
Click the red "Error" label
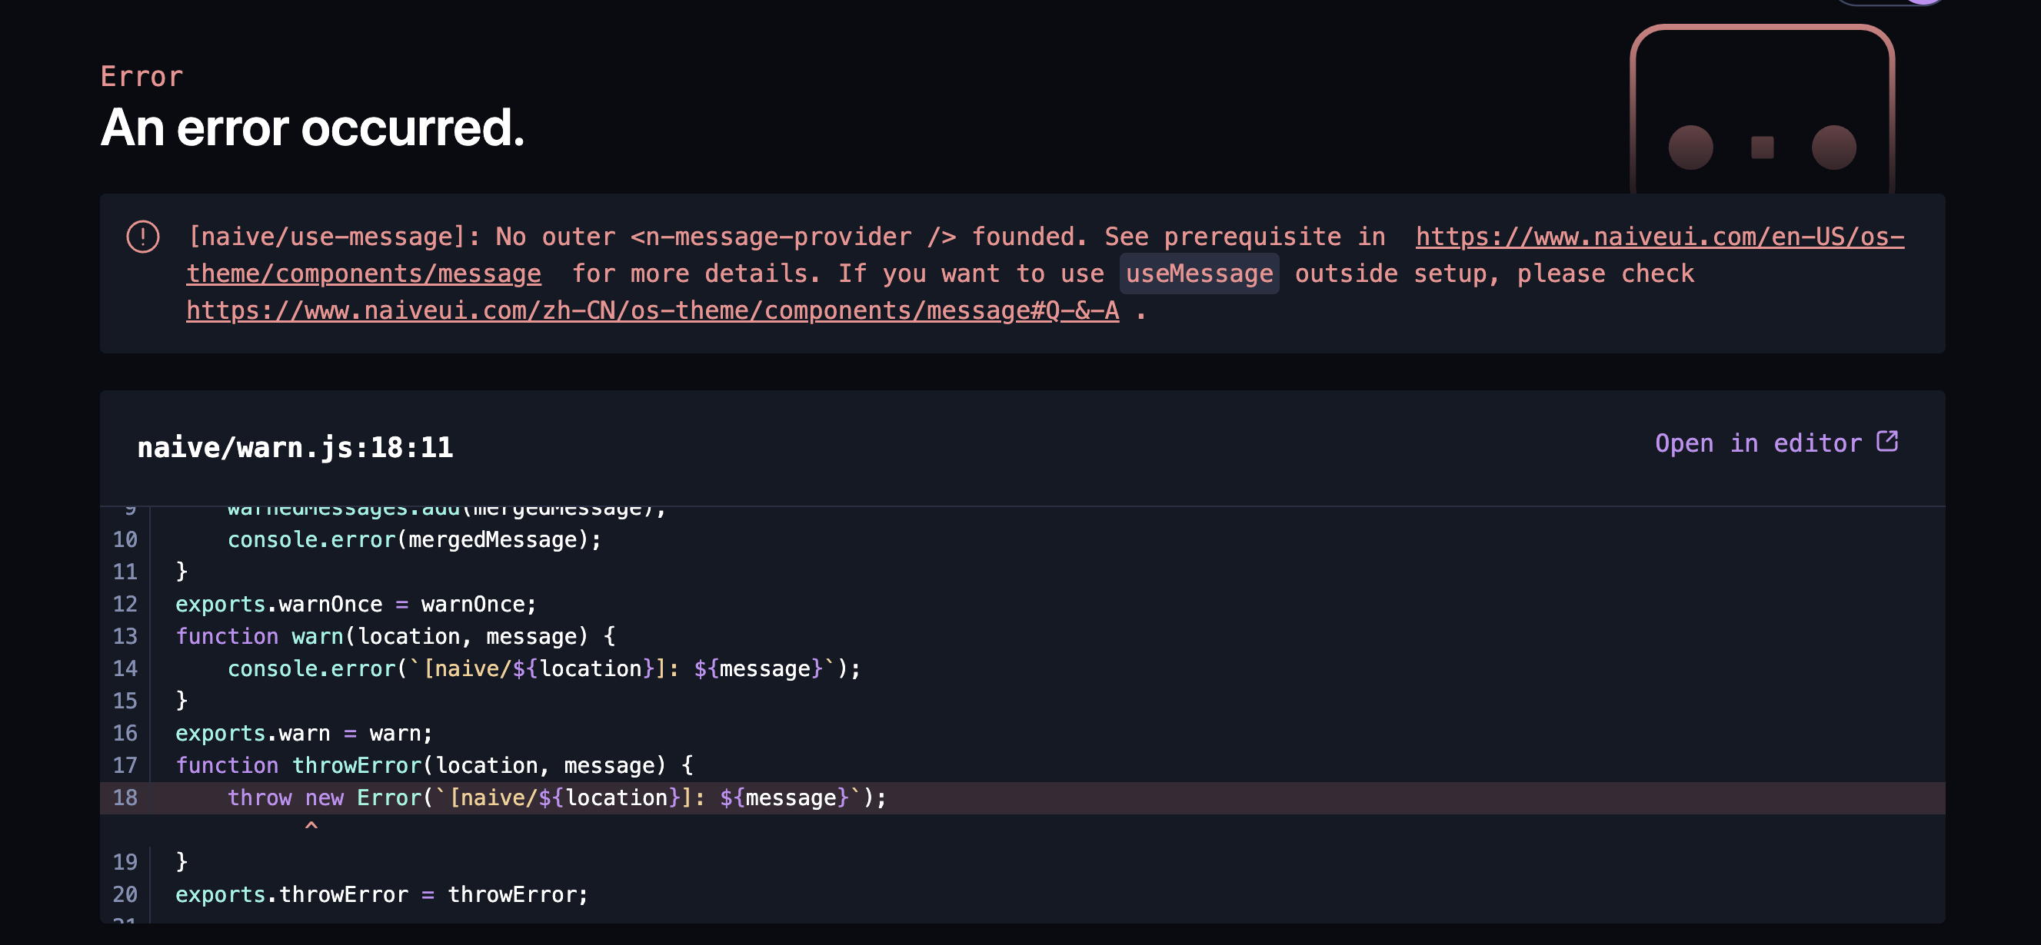[x=142, y=77]
